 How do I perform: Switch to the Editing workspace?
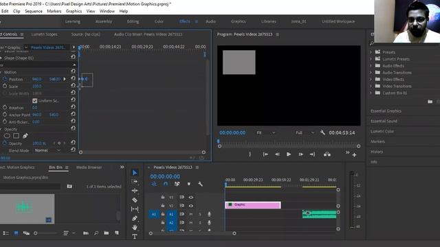coord(133,21)
